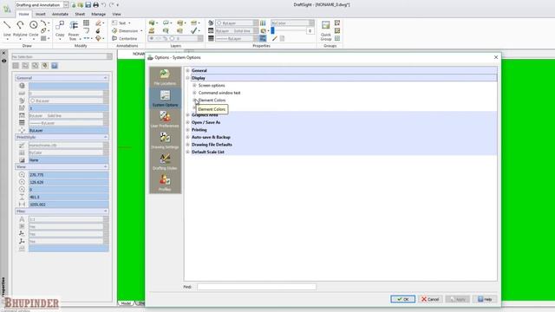
Task: Expand the Open / Save As node
Action: 187,122
